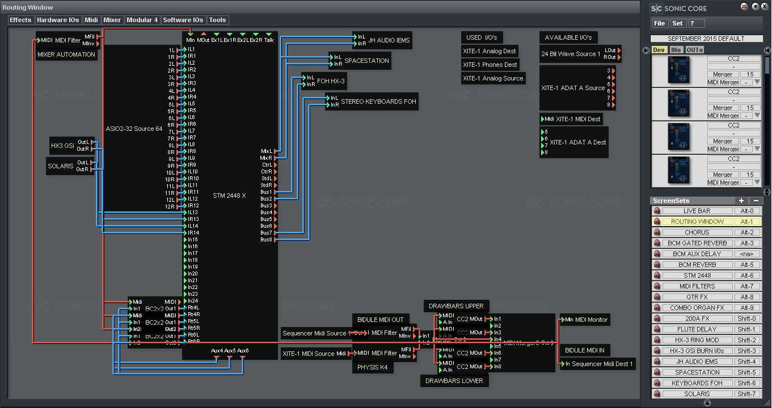The image size is (772, 408).
Task: Click the arrow right of the OUTs tab
Action: pyautogui.click(x=766, y=50)
